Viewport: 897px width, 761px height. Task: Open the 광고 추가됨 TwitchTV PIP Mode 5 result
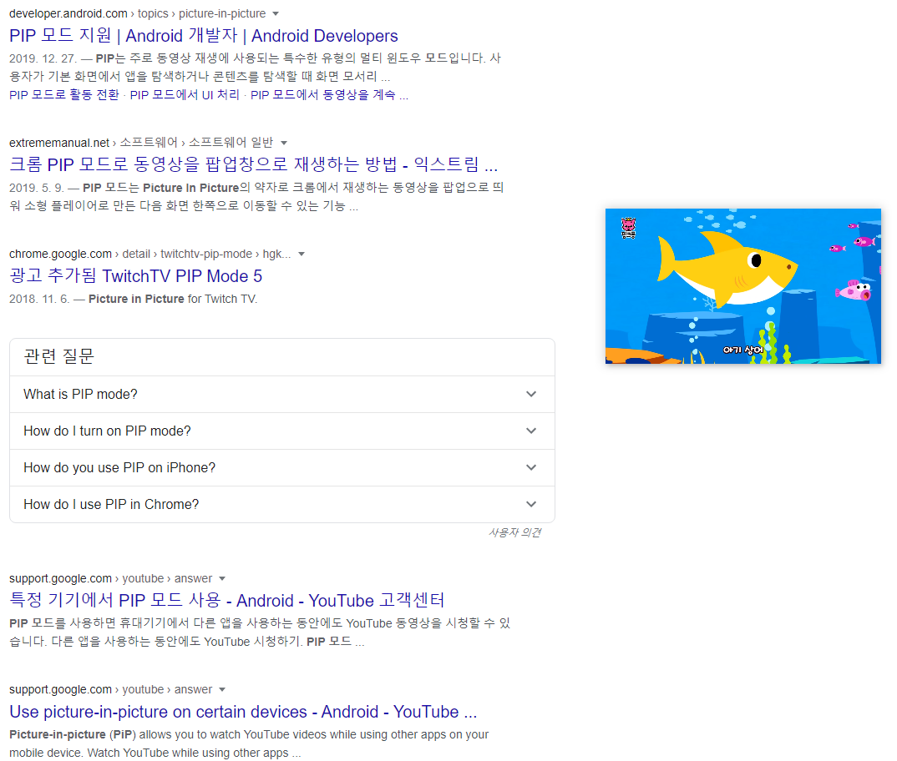[x=135, y=276]
